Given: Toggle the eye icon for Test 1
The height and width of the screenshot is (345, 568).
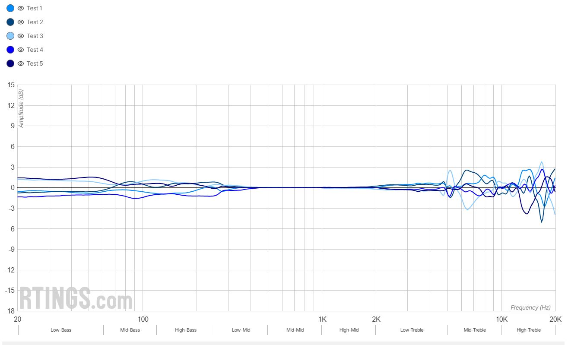Looking at the screenshot, I should tap(20, 8).
